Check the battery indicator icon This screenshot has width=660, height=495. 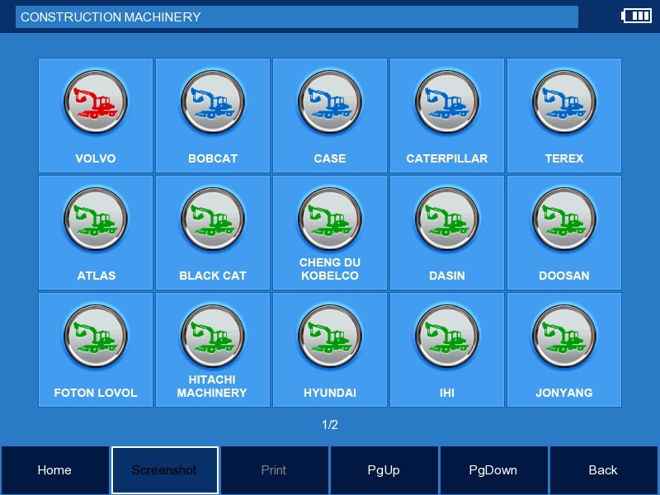coord(636,16)
